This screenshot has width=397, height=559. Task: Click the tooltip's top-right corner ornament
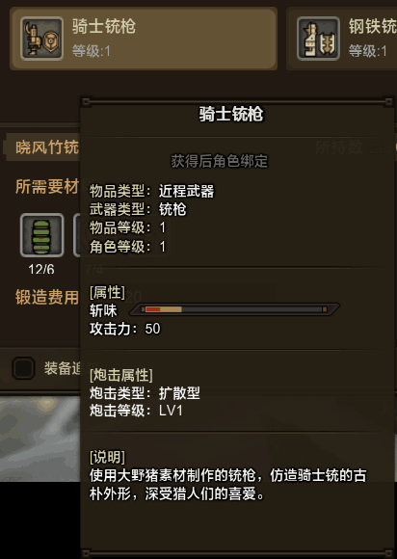(388, 102)
